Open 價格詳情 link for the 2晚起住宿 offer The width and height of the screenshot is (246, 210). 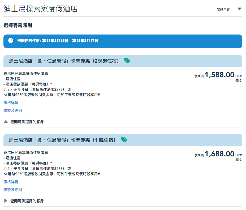coord(11,103)
